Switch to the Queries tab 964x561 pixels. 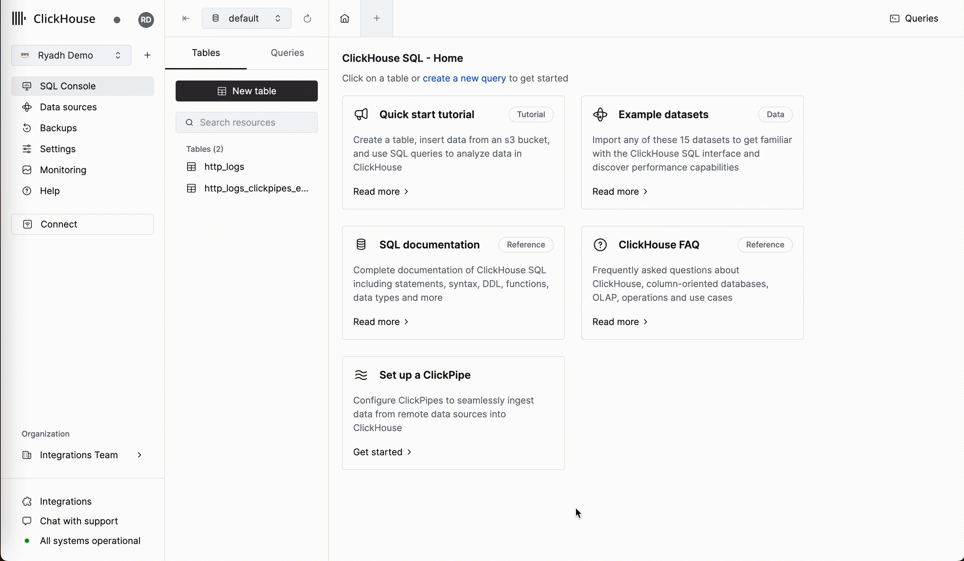287,53
